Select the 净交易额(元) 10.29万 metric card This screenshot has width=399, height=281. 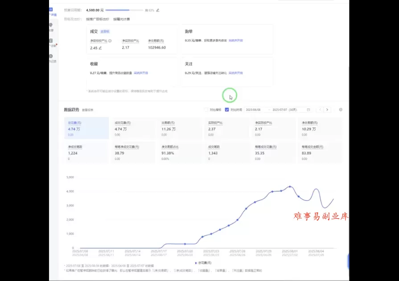[x=321, y=128]
